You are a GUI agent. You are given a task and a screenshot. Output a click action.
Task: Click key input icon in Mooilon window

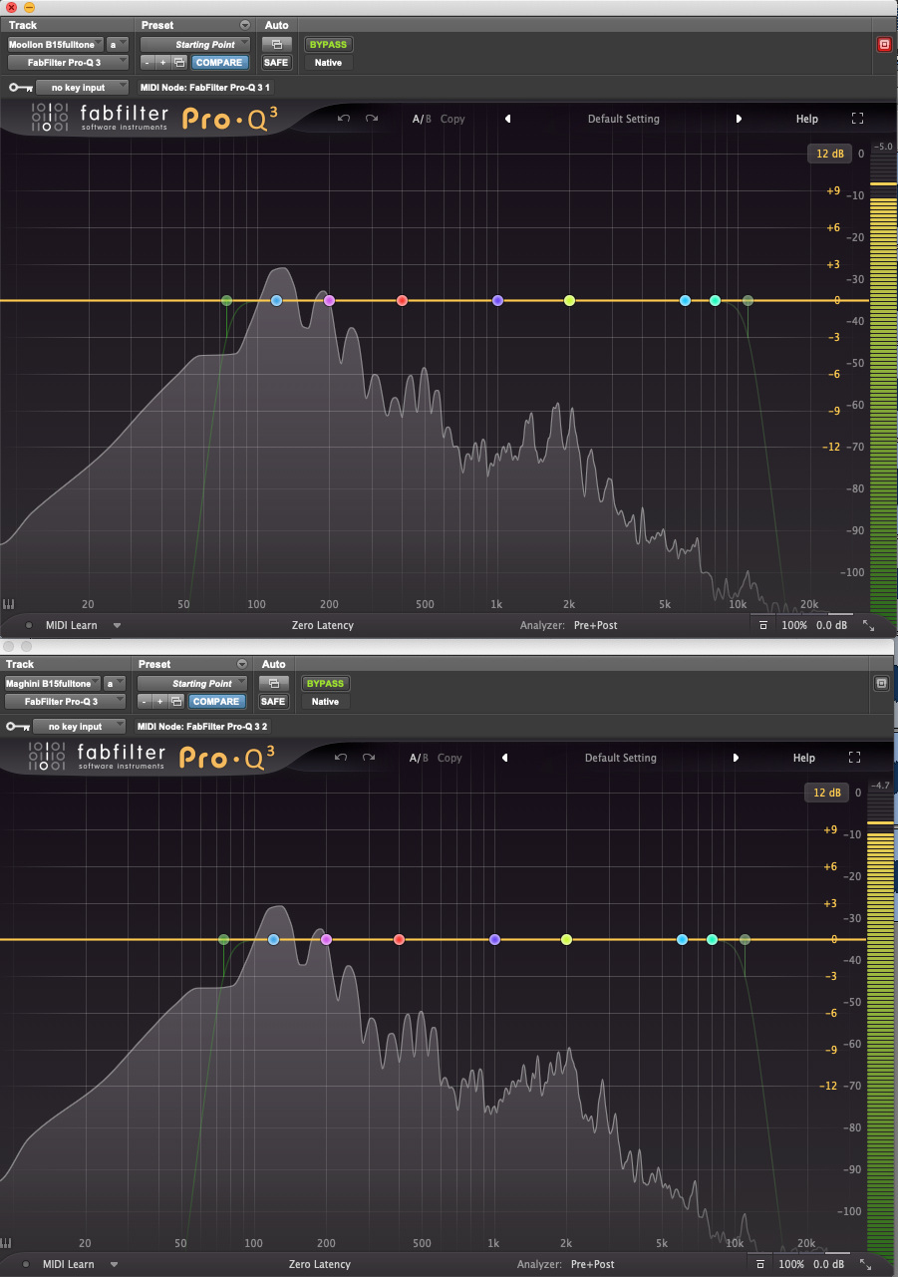pos(20,87)
